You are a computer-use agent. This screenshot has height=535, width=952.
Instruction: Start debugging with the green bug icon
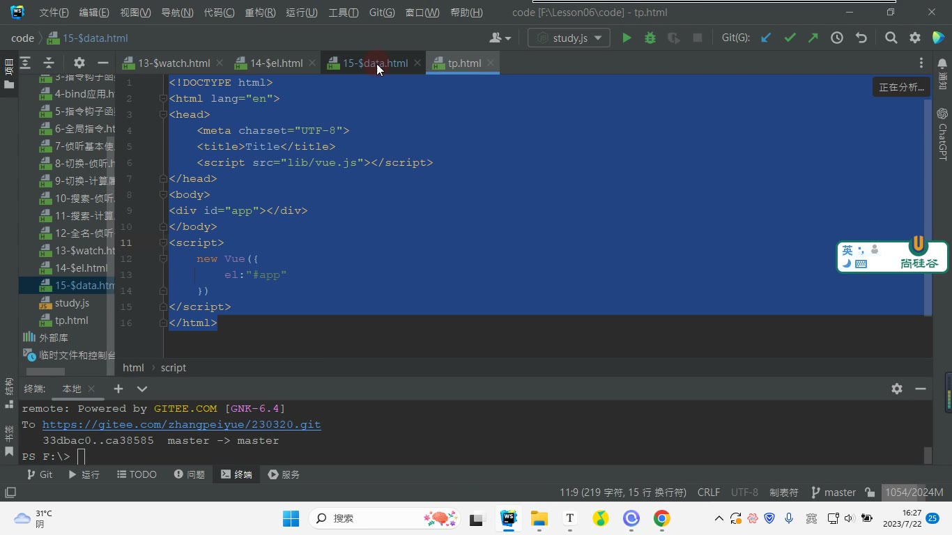tap(650, 38)
